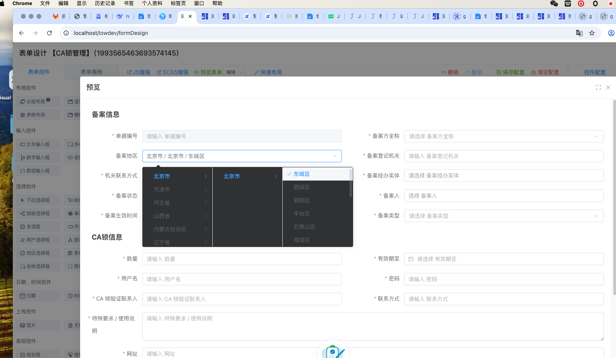Open the 历史记录 menu in menu bar
The image size is (616, 358).
click(105, 3)
